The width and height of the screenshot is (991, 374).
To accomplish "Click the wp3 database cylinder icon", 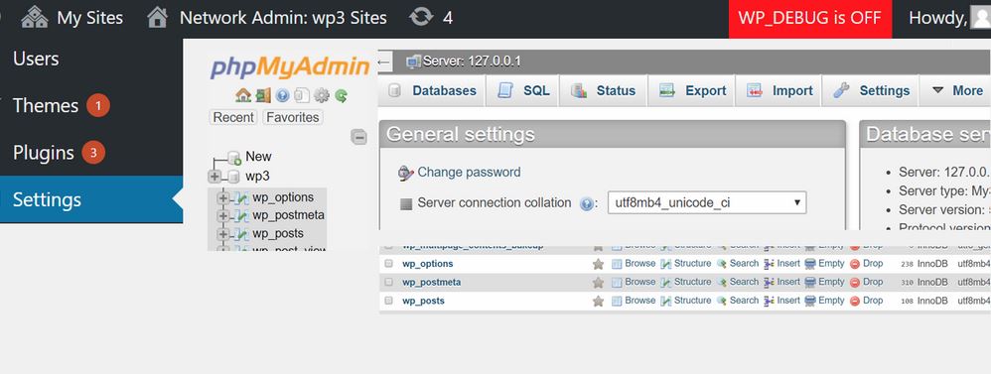I will point(234,177).
